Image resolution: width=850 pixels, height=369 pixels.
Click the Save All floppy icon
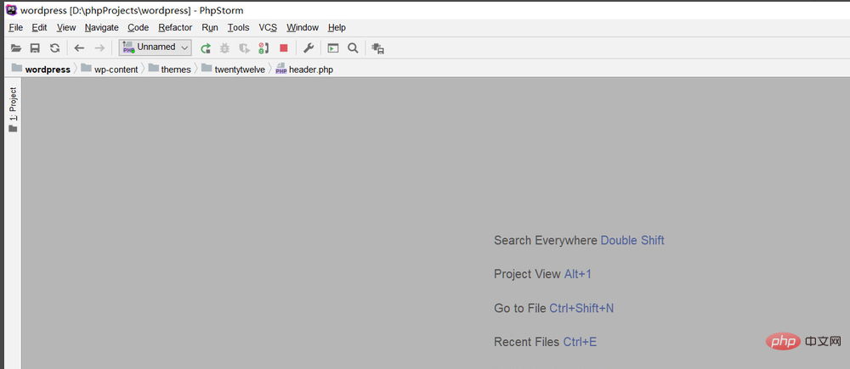[x=35, y=48]
